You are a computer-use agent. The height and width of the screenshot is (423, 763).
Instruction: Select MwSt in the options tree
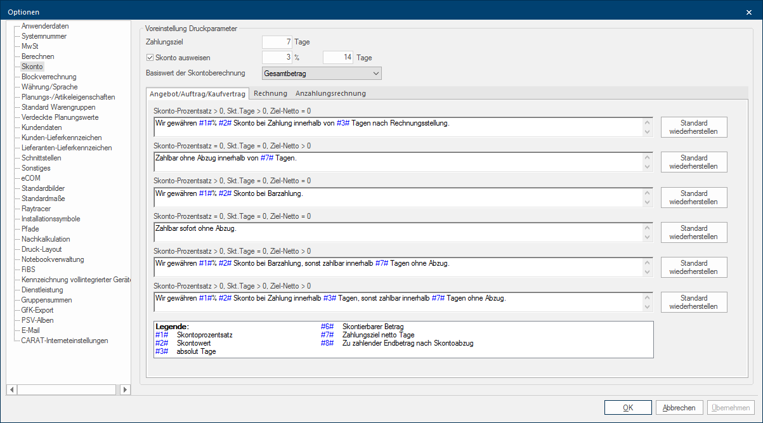tap(30, 46)
